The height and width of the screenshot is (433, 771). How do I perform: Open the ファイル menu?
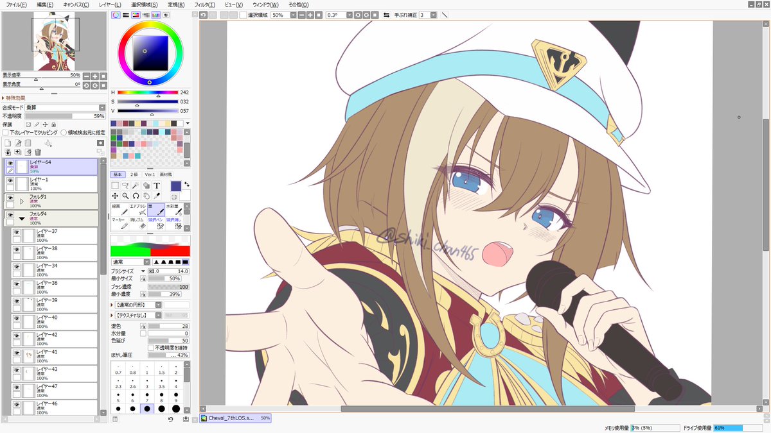click(16, 4)
